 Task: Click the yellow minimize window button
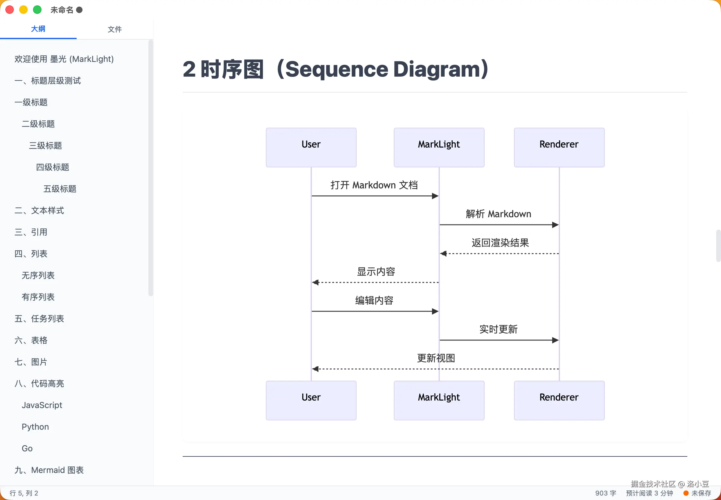[x=23, y=10]
